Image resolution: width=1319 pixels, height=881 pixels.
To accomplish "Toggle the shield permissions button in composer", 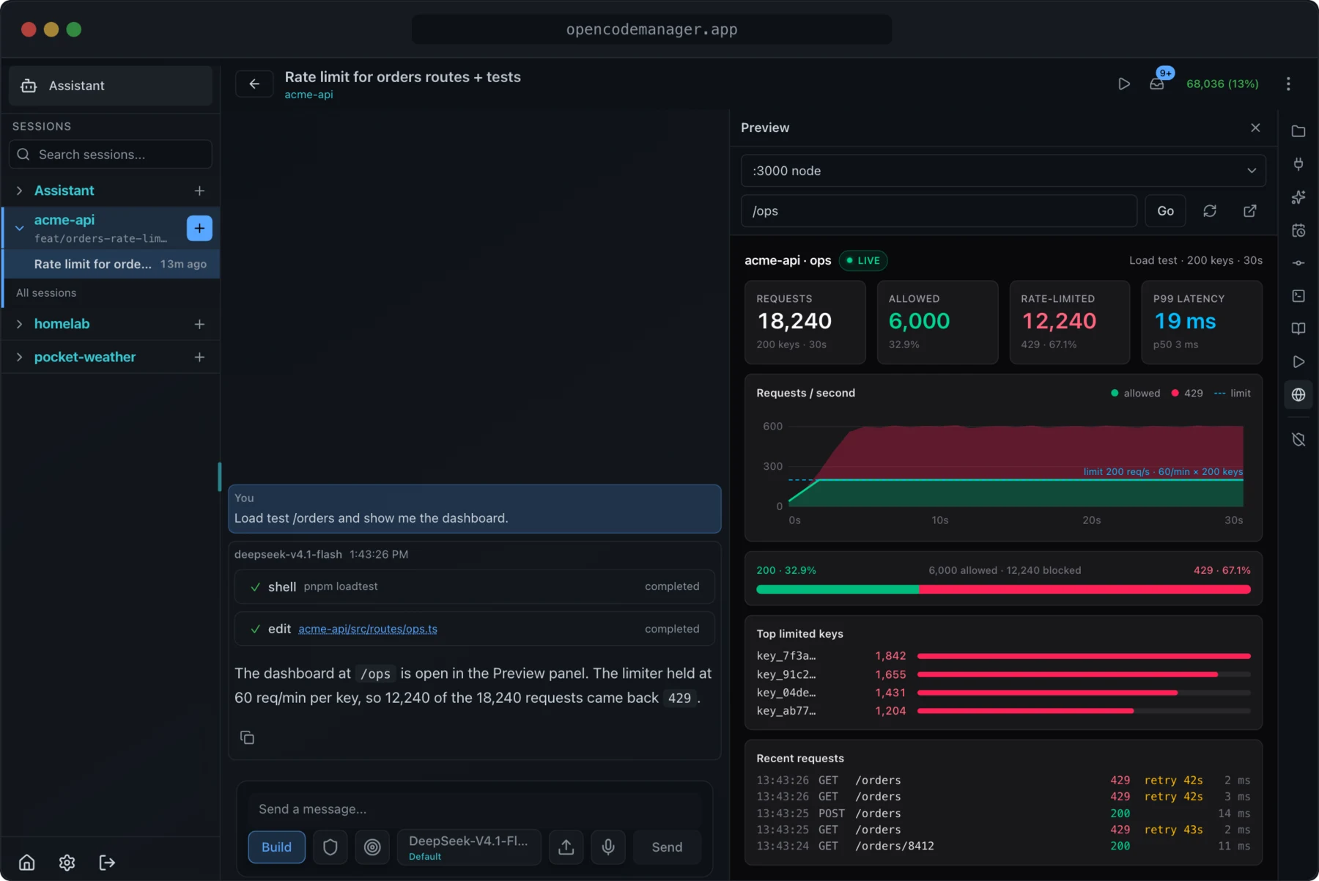I will tap(330, 847).
